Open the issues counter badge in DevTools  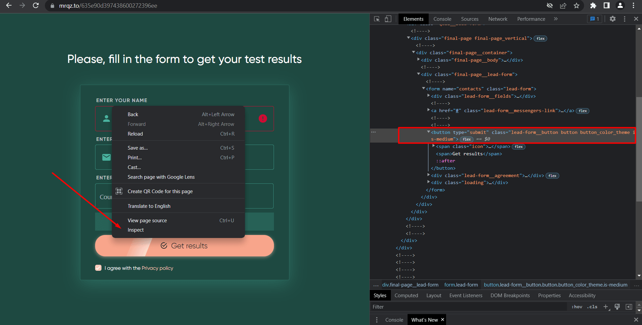point(594,19)
